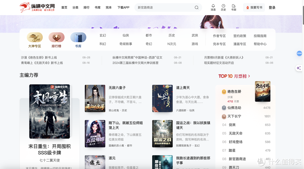Select the 科幻 genre link
The width and height of the screenshot is (304, 169).
pos(103,44)
